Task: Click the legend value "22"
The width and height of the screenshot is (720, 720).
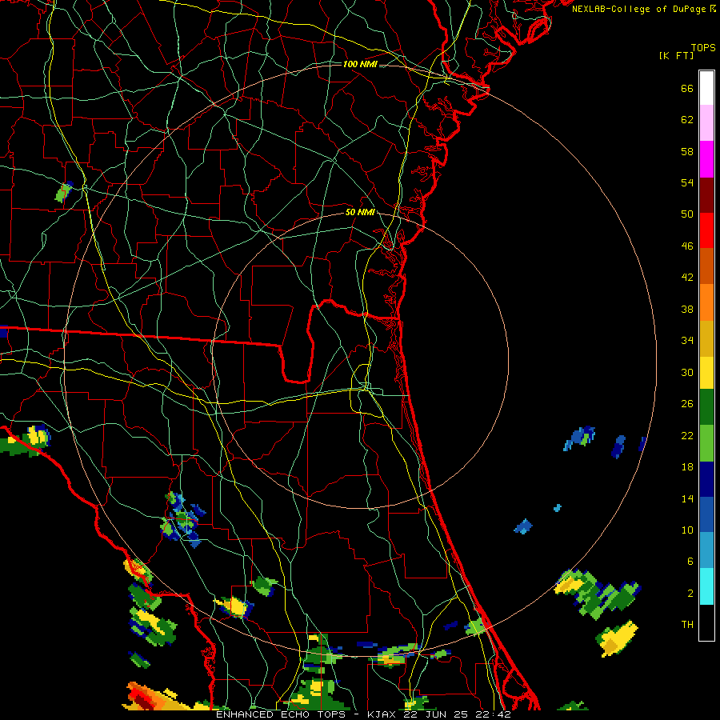Action: 687,435
